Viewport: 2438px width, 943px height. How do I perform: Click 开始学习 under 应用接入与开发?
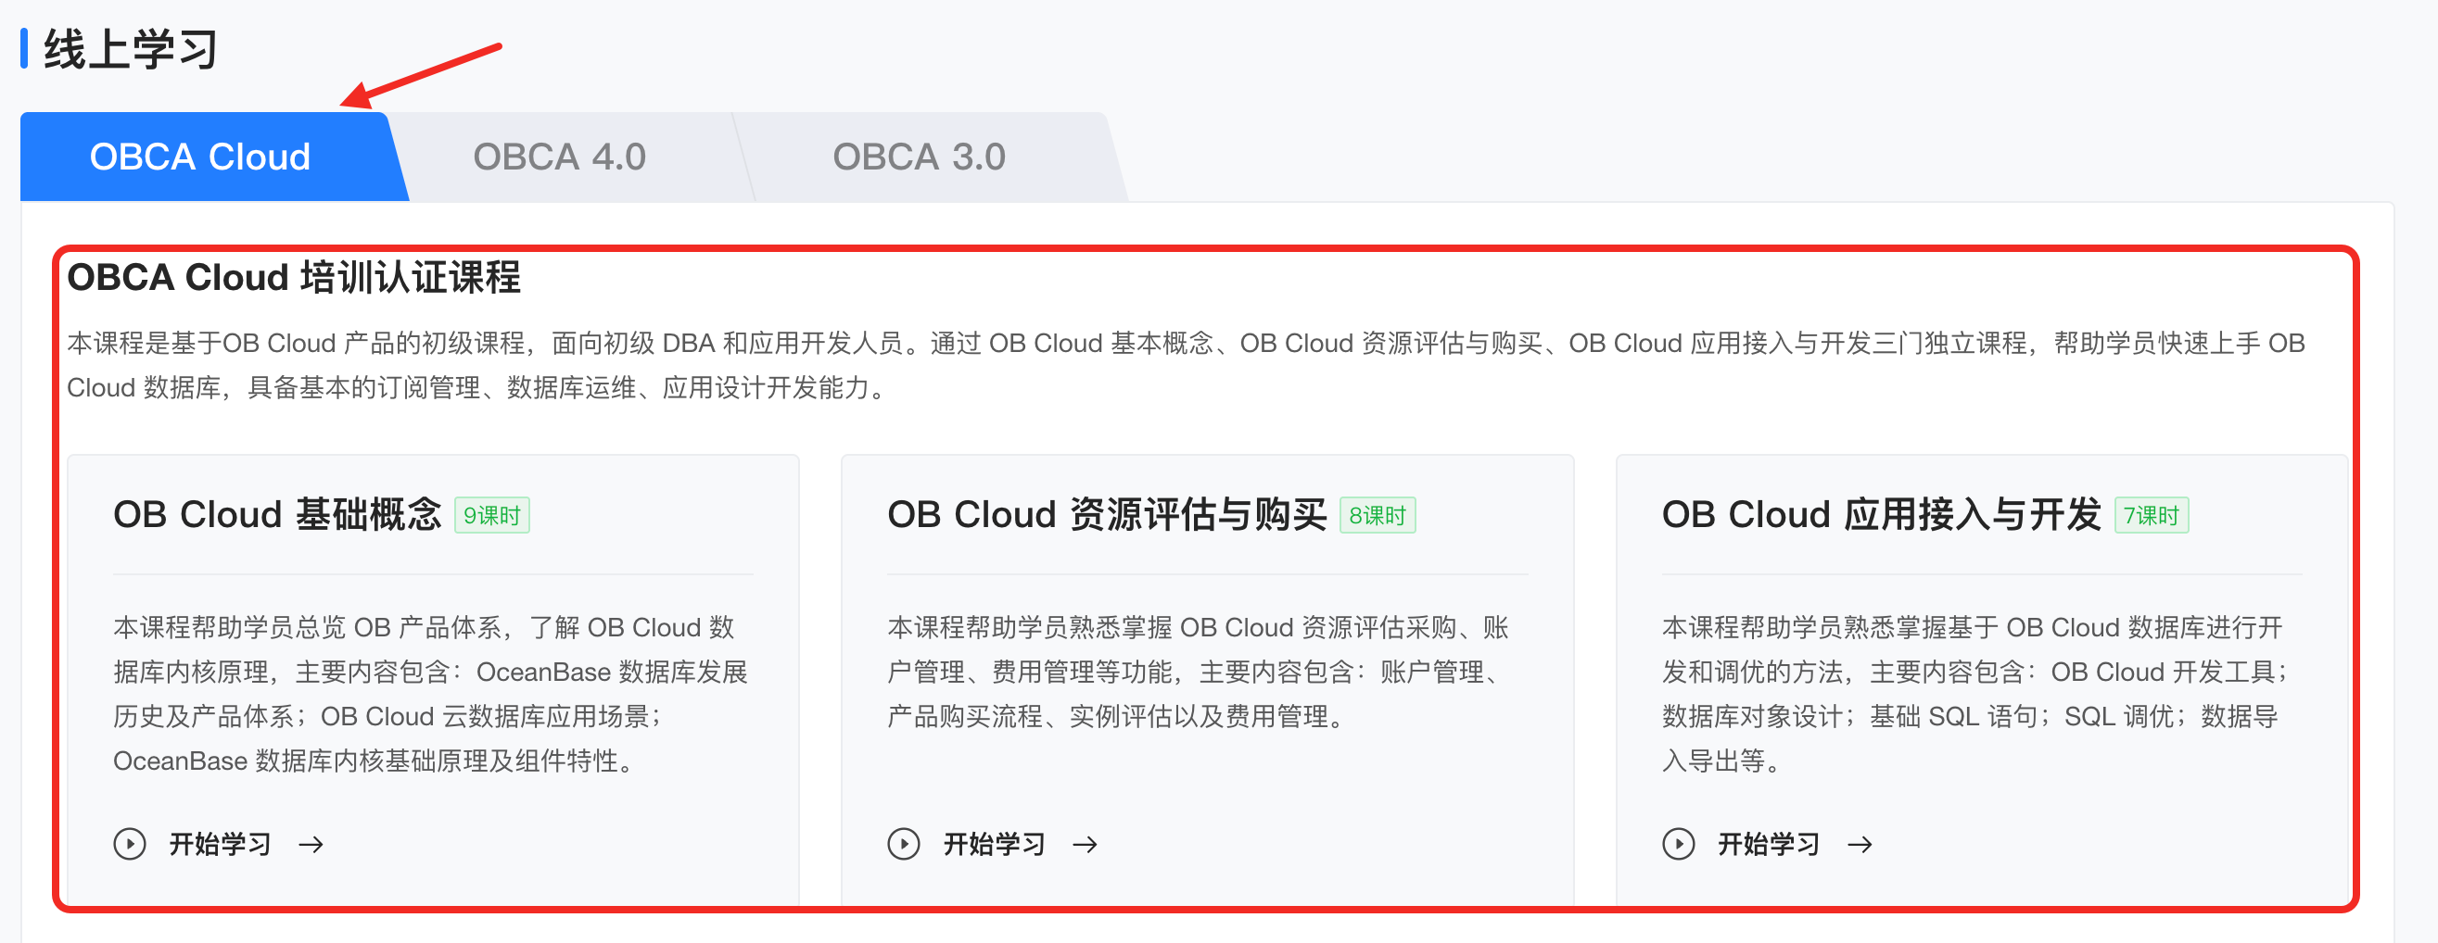[1768, 844]
